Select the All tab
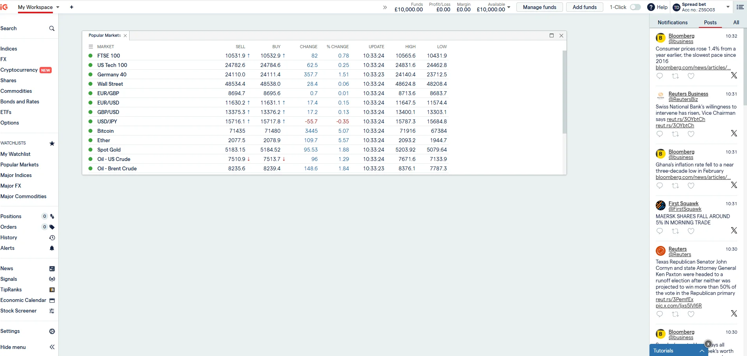The height and width of the screenshot is (356, 747). 736,22
